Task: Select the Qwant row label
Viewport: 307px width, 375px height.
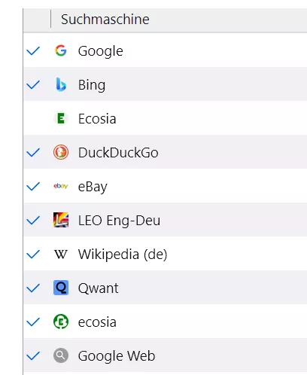Action: [98, 288]
